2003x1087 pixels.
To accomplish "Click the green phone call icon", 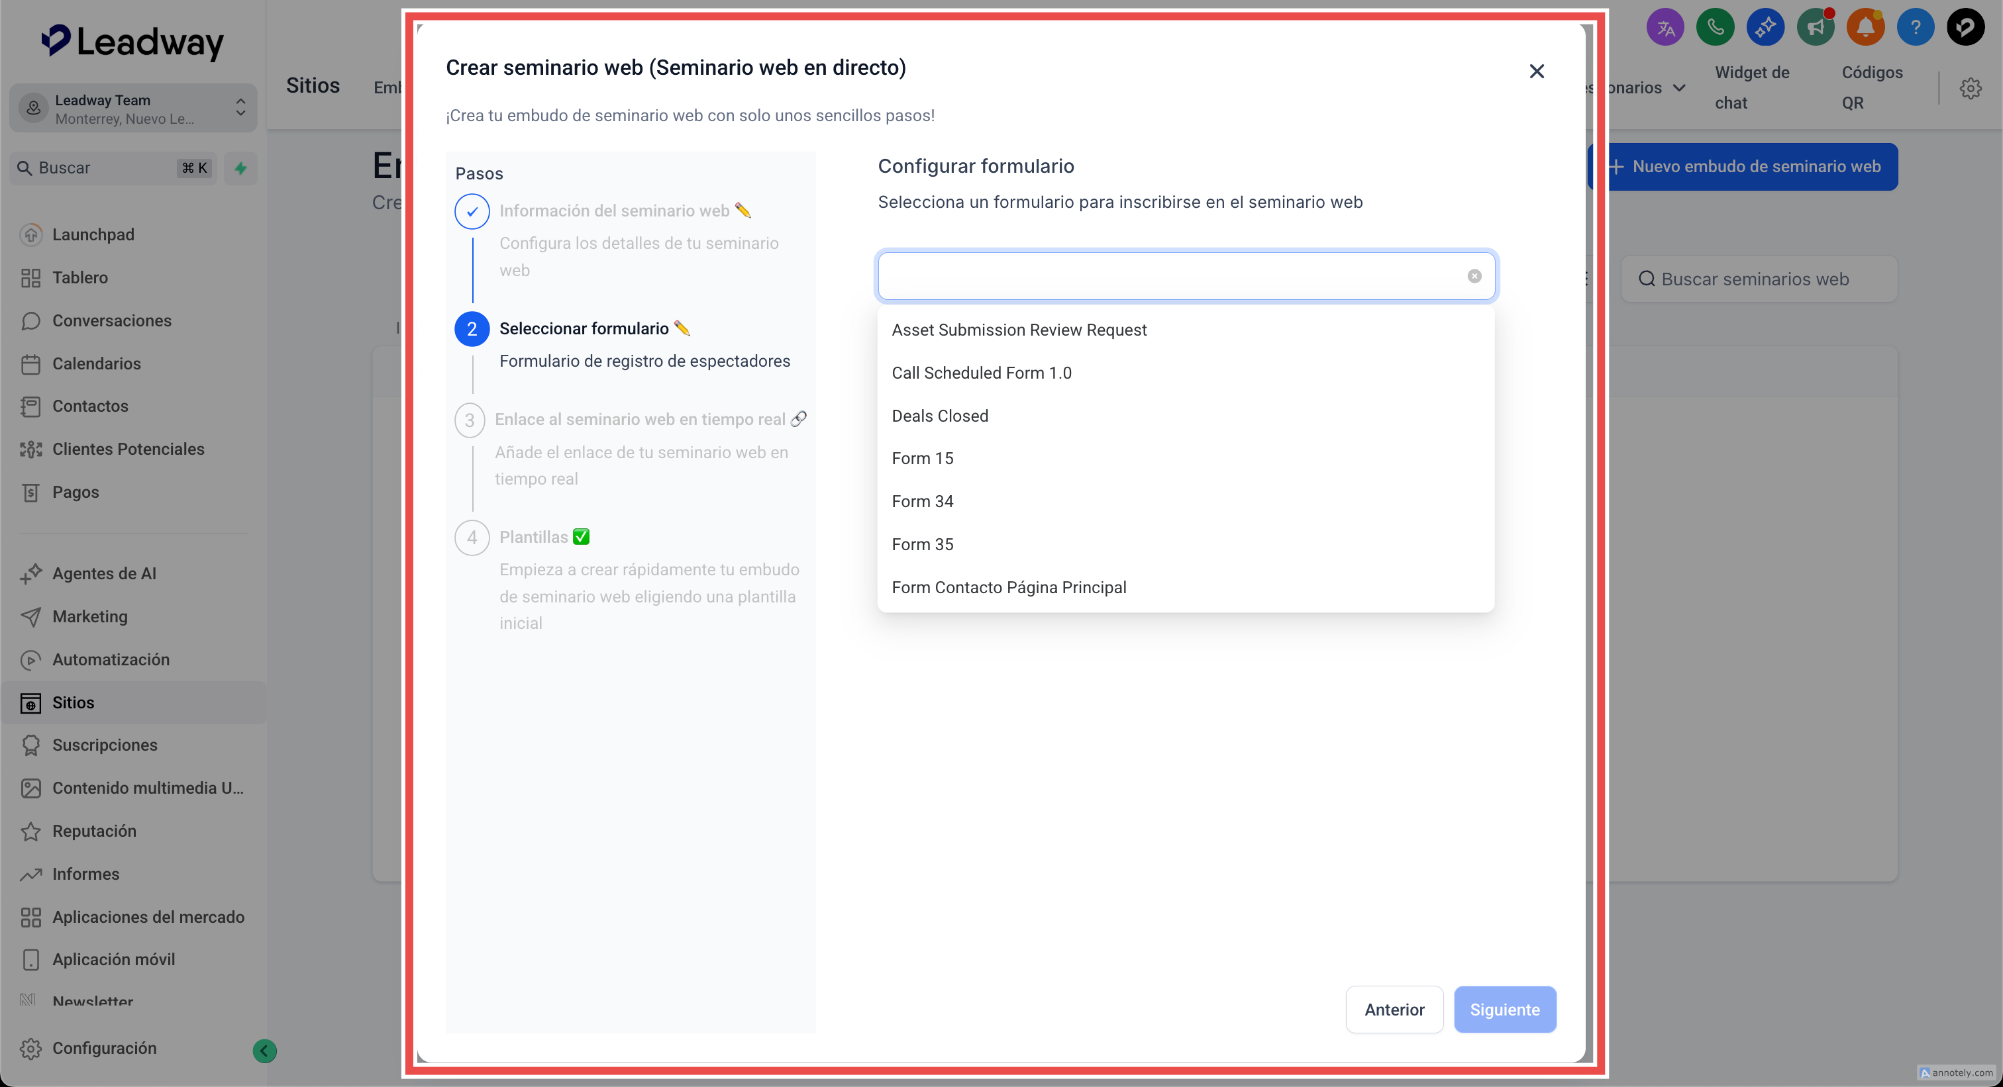I will 1714,28.
